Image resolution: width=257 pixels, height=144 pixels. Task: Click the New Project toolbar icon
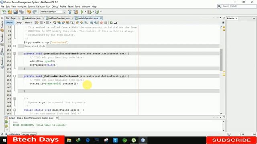pyautogui.click(x=10, y=12)
